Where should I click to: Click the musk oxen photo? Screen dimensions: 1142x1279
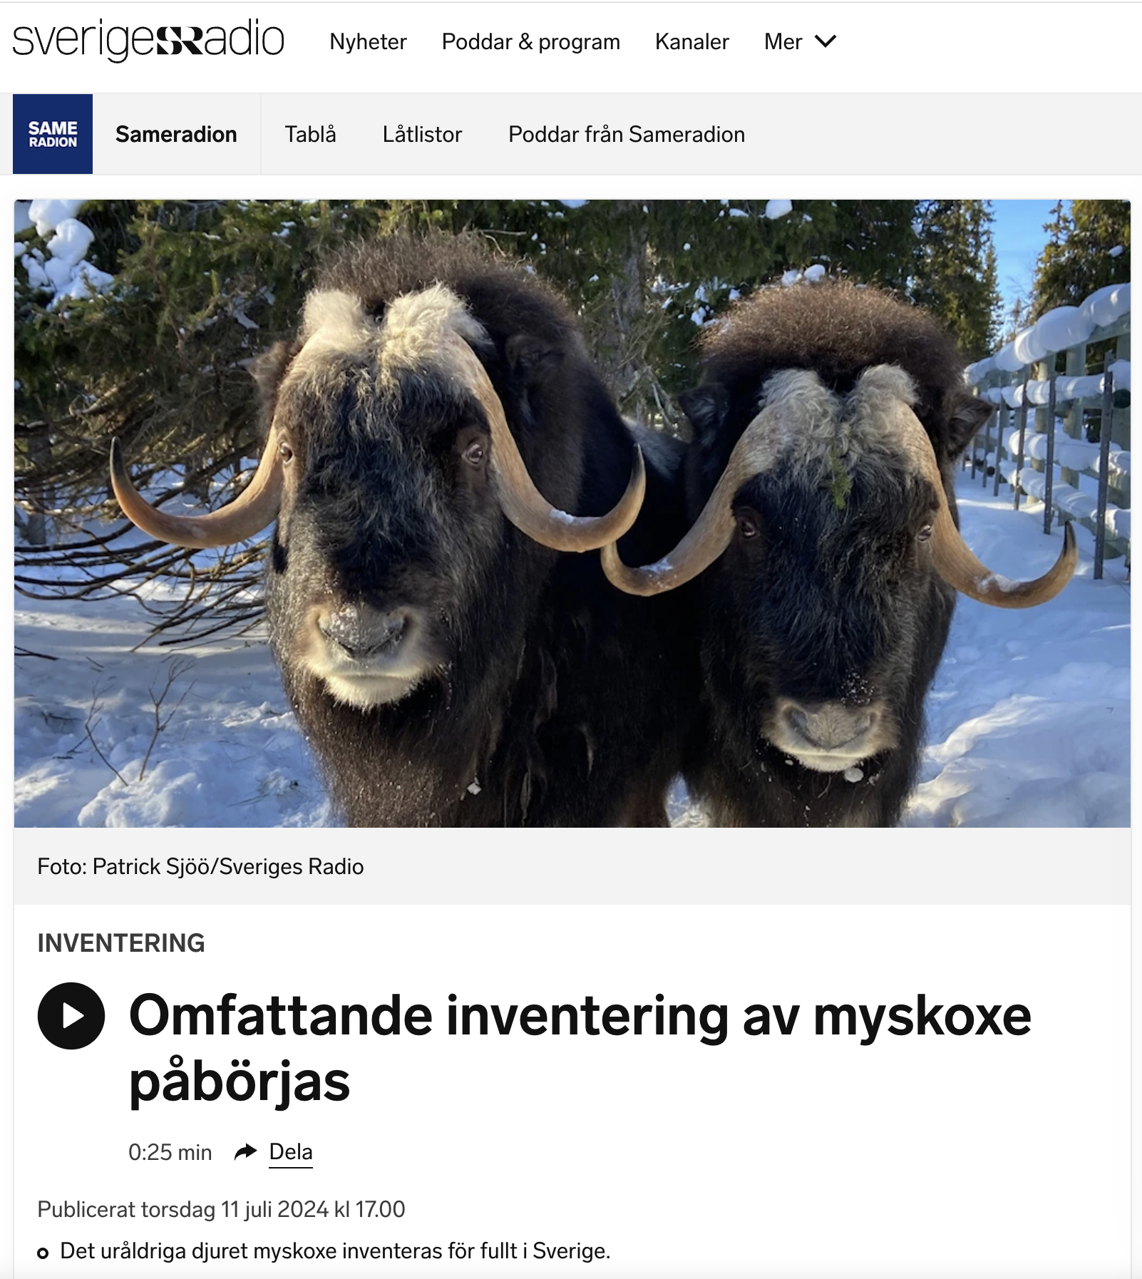tap(572, 513)
